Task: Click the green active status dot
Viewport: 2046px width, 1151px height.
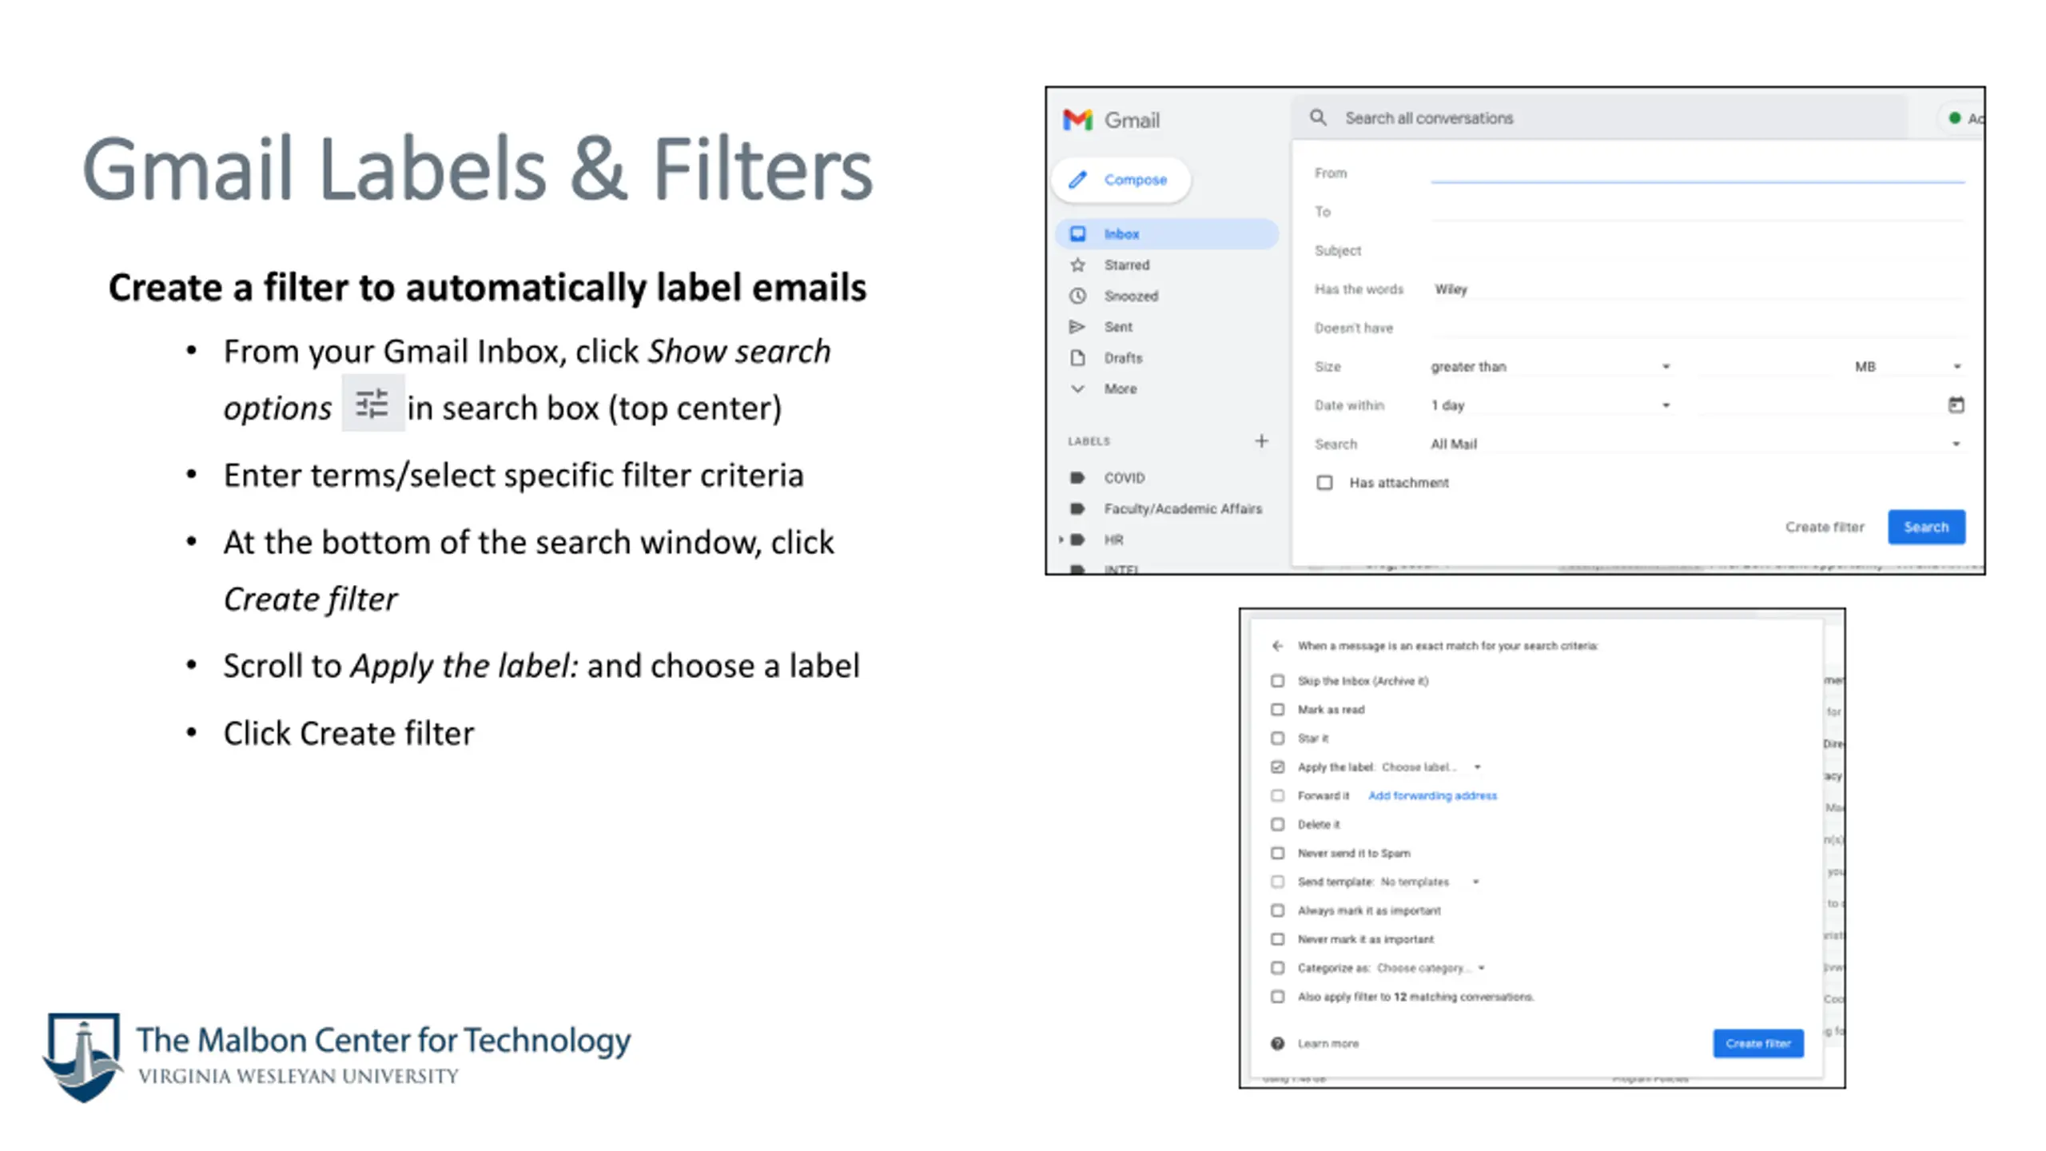Action: 1954,117
